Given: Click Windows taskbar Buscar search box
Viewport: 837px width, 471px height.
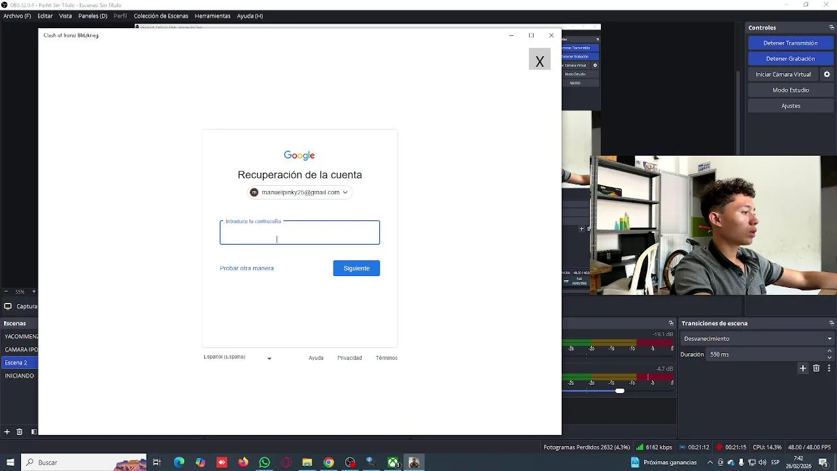Looking at the screenshot, I should tap(84, 462).
